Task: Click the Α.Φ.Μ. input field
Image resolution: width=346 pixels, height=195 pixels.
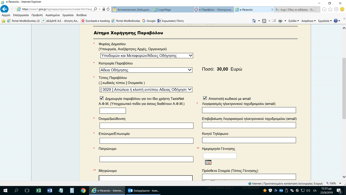Action: point(113,110)
